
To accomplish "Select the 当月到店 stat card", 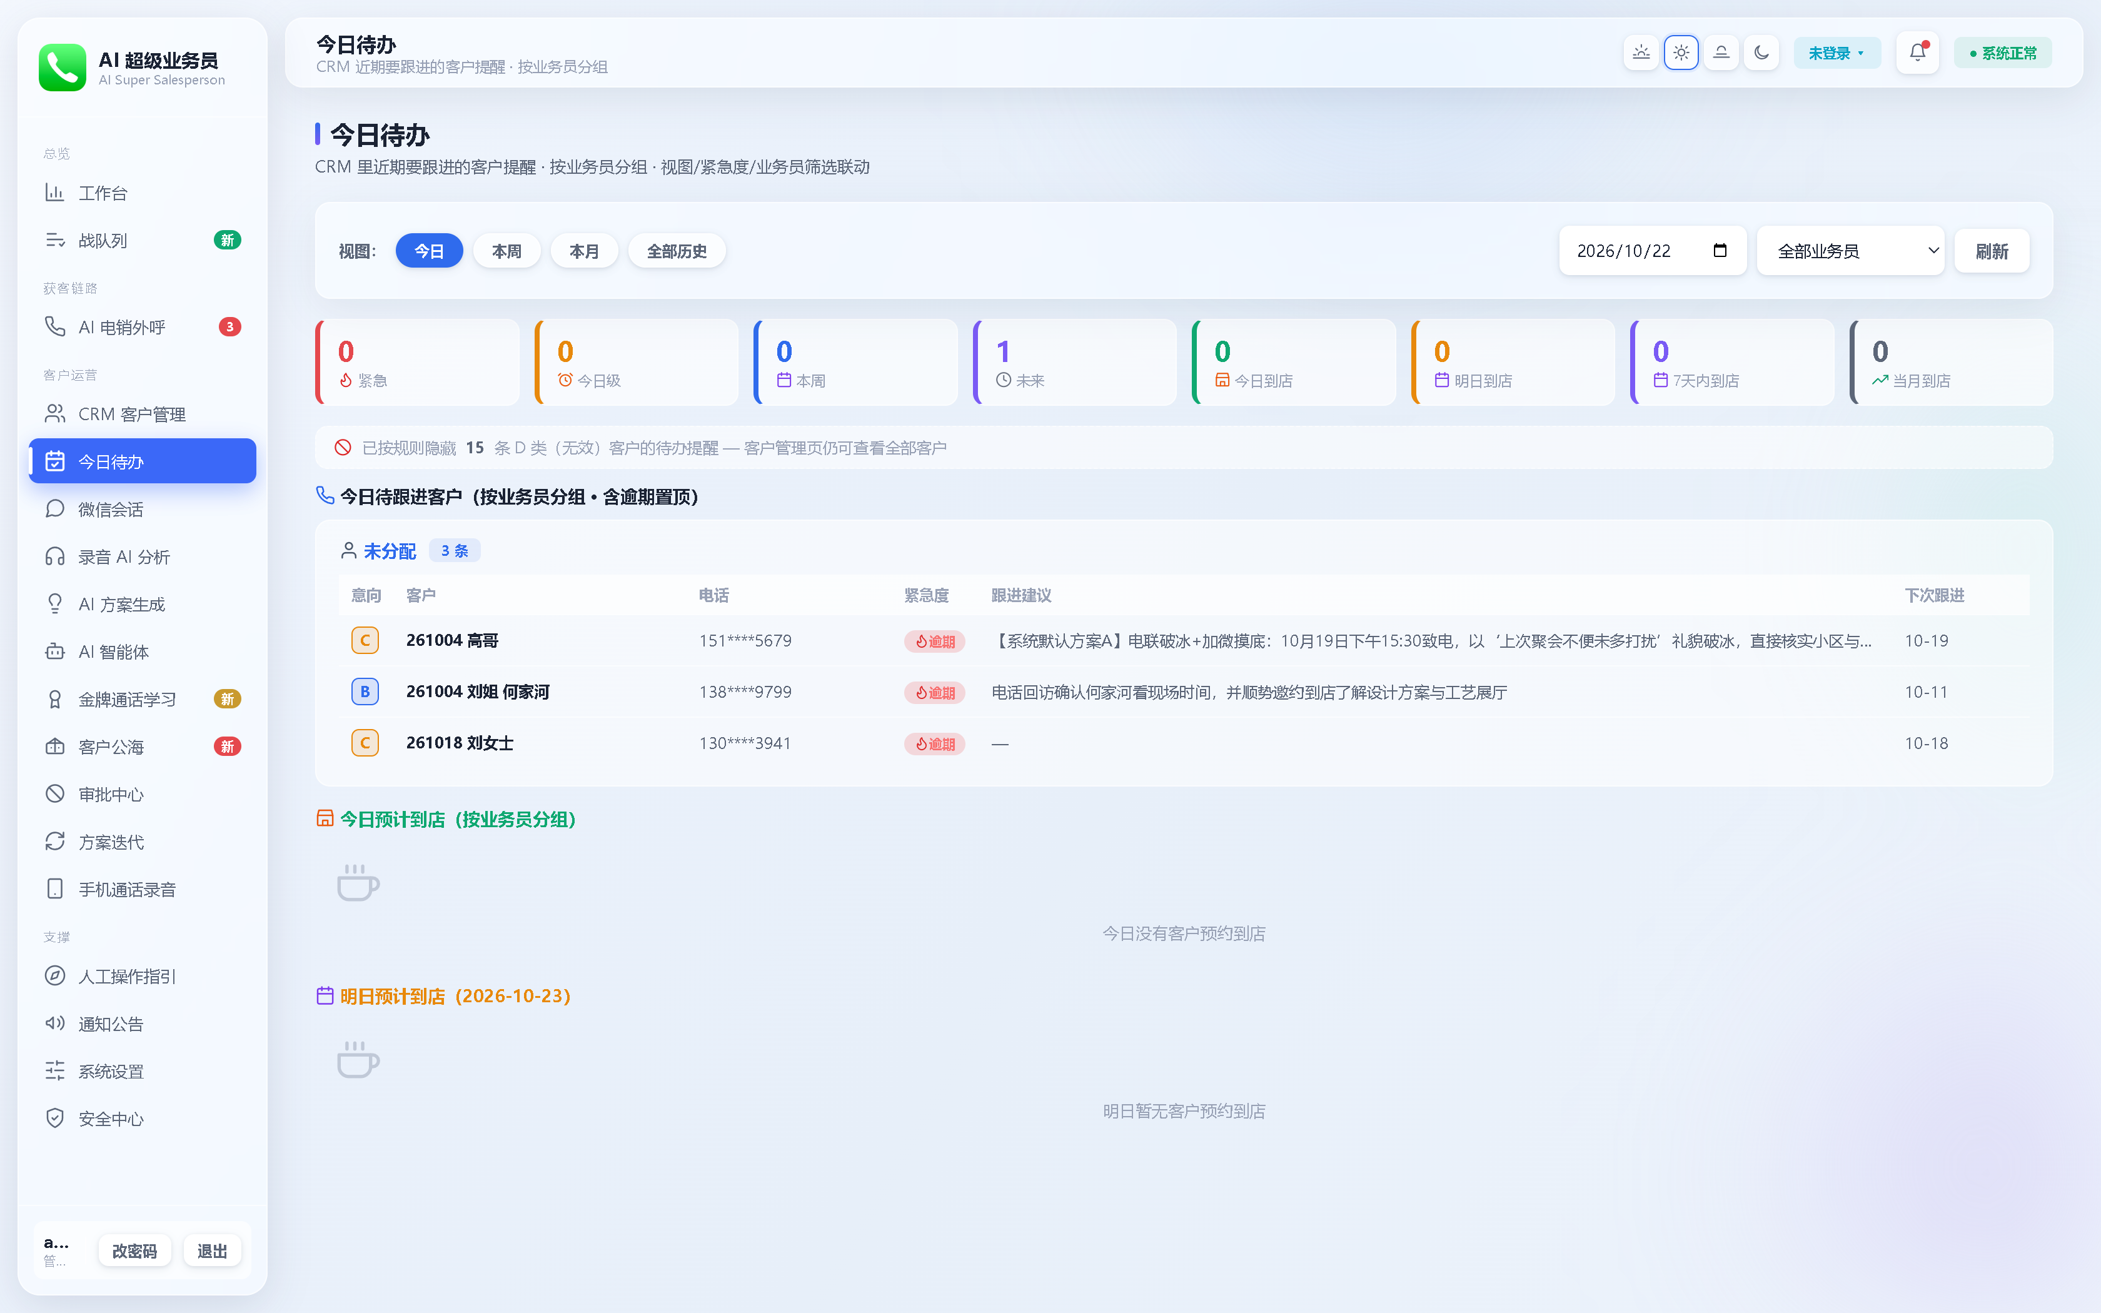I will pyautogui.click(x=1952, y=362).
